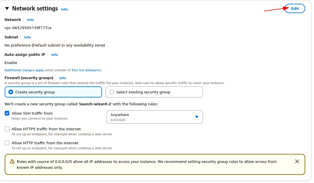Collapse the Network settings section triangle

pos(7,8)
